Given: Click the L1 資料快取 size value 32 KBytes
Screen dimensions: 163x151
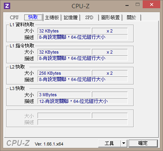Looking at the screenshot, I should coord(64,31).
